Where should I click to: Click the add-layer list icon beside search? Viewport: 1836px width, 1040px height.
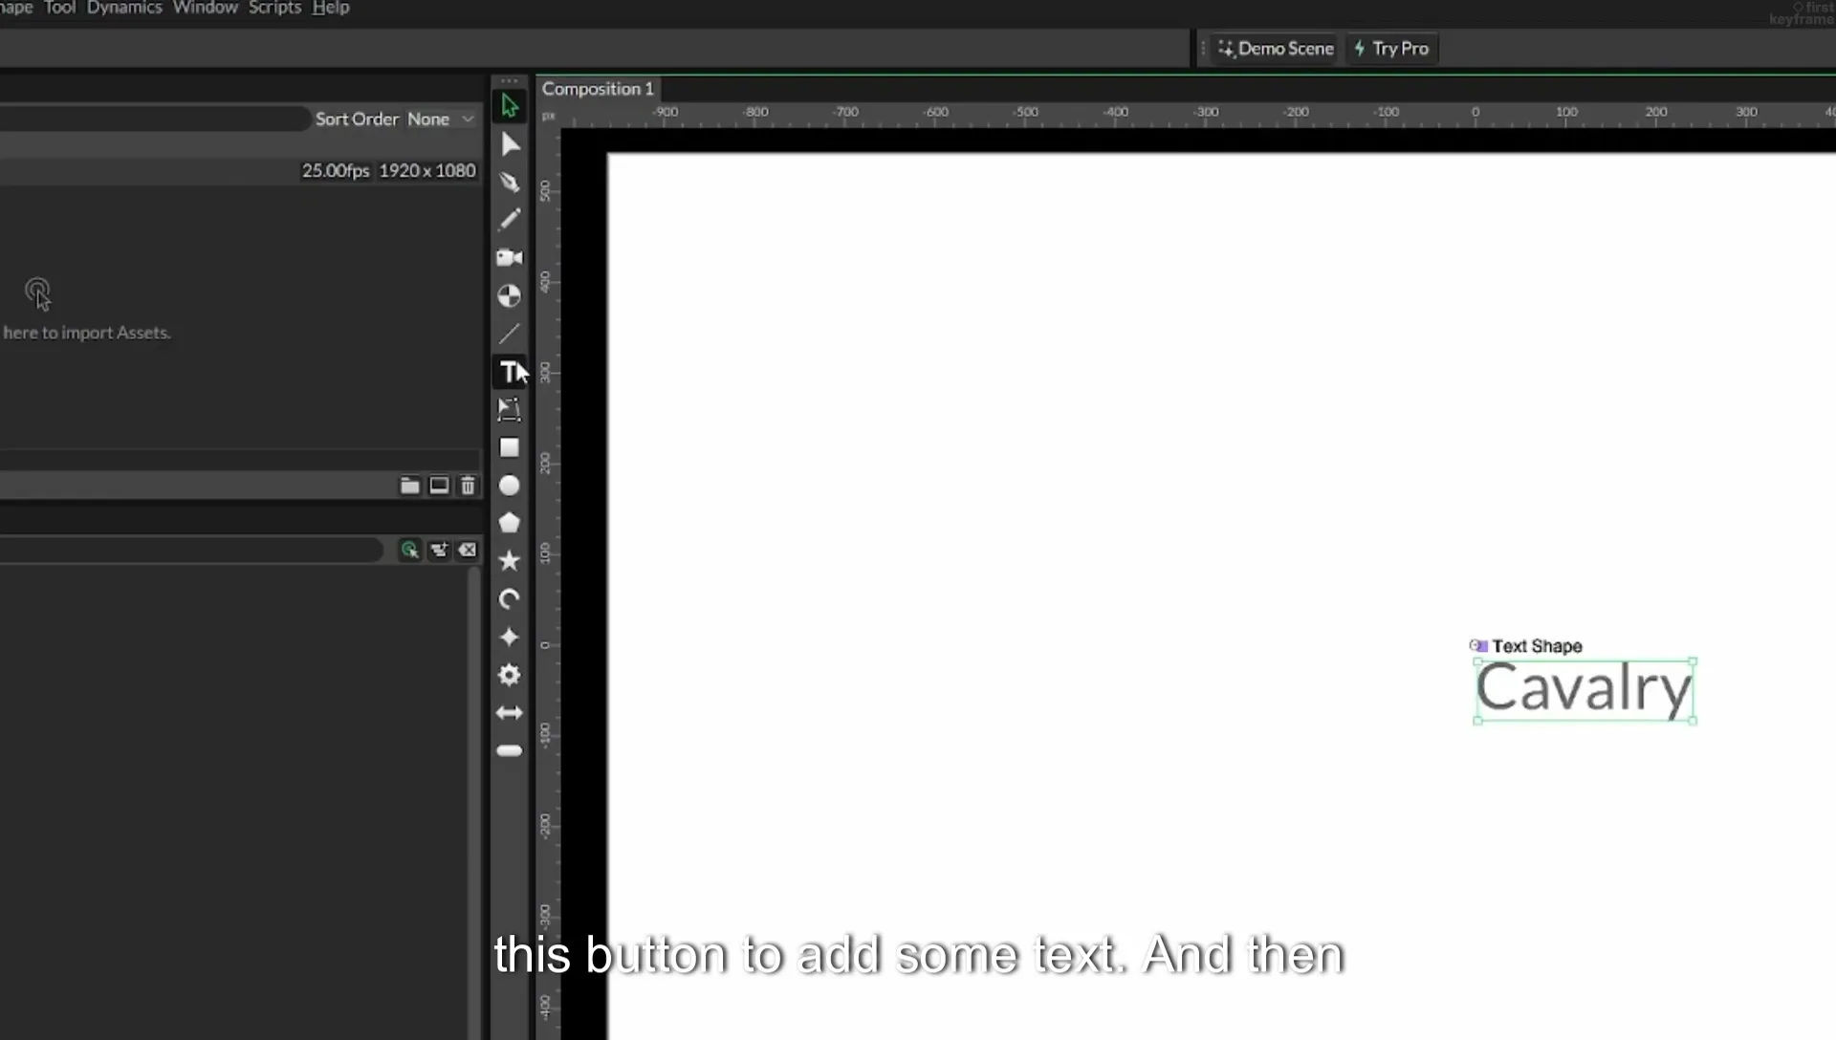pyautogui.click(x=439, y=550)
